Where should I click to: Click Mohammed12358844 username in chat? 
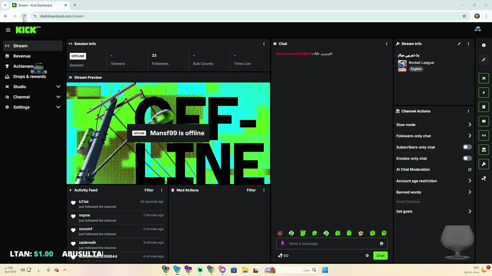pyautogui.click(x=294, y=54)
